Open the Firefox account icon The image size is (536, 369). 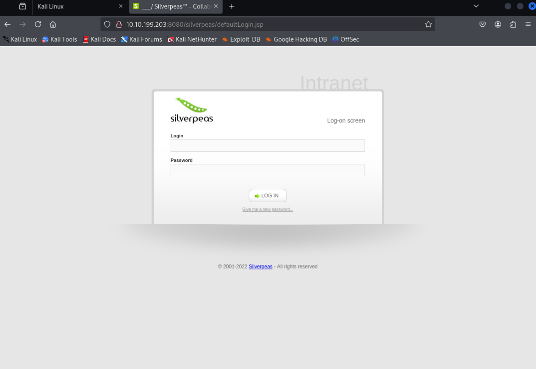(498, 24)
